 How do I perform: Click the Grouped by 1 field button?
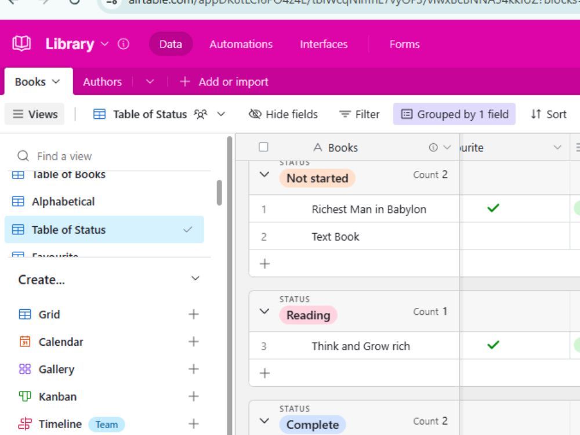pos(454,114)
